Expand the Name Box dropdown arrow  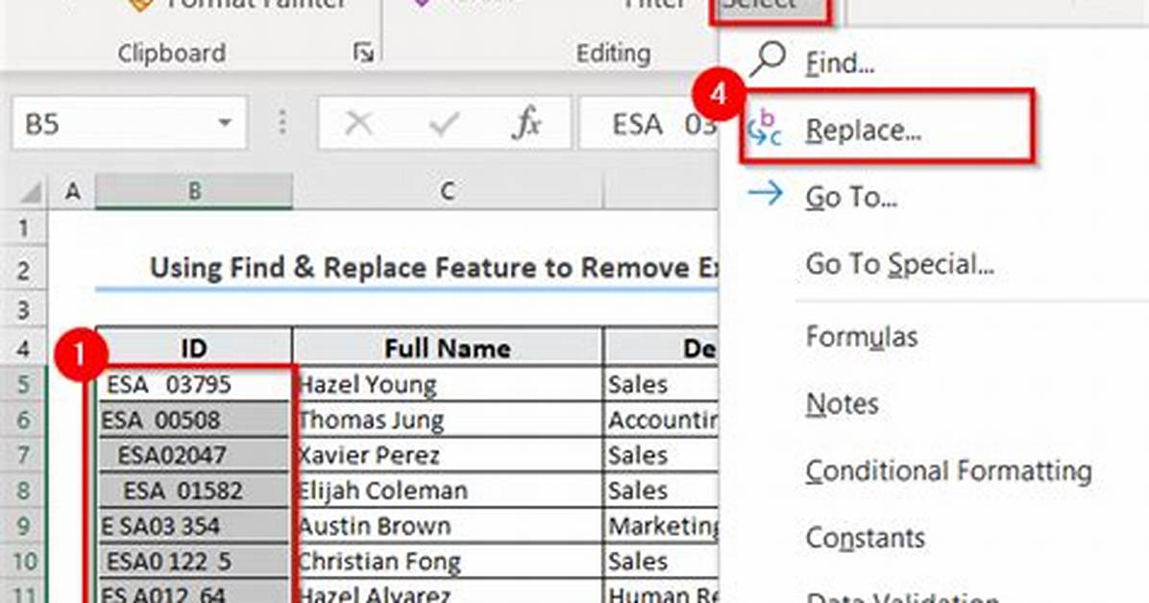click(x=225, y=123)
